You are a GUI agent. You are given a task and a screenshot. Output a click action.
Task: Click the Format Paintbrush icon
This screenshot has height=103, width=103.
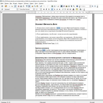click(x=41, y=6)
